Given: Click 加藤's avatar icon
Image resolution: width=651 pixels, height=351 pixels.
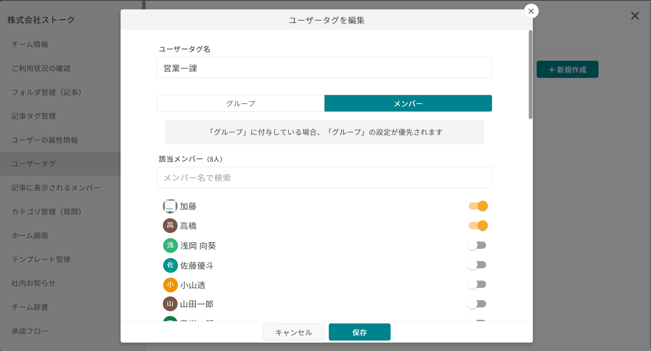Looking at the screenshot, I should coord(170,206).
